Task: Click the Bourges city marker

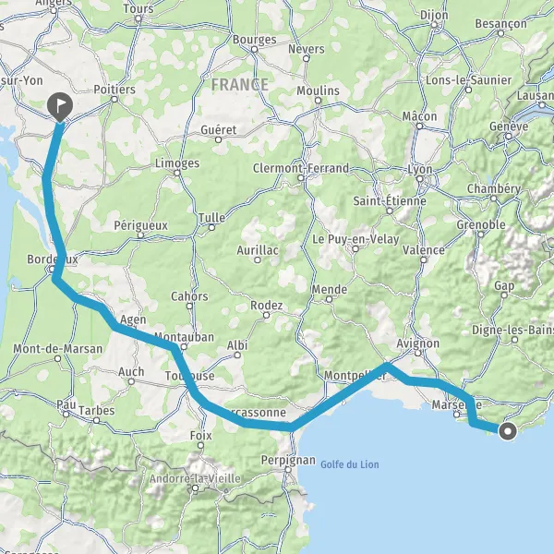Action: [x=255, y=50]
